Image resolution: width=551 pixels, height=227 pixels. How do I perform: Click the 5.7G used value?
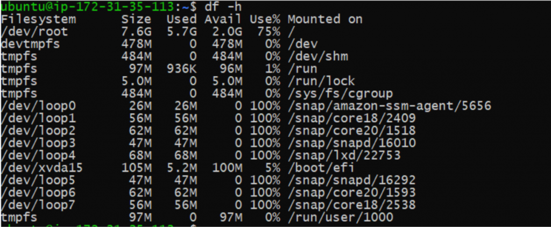click(x=182, y=32)
